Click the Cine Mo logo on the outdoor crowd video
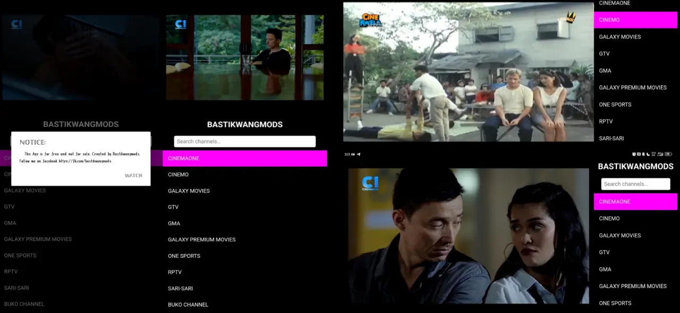 point(370,20)
